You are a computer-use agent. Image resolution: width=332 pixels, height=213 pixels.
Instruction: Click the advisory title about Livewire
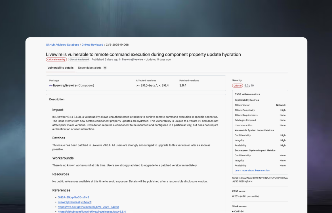[x=143, y=54]
